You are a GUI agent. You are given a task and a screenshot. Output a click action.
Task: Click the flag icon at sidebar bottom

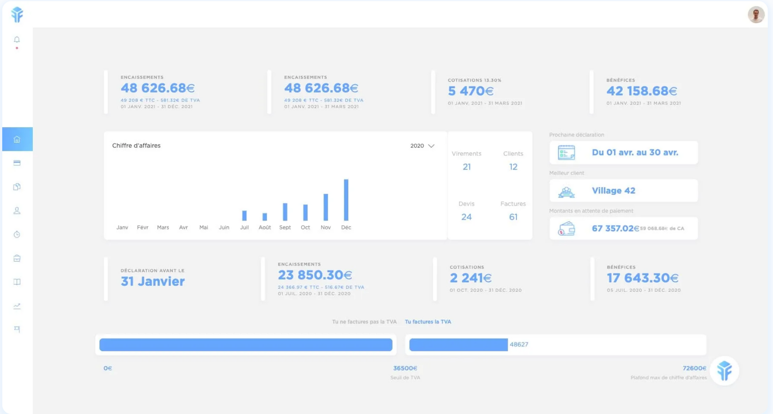pyautogui.click(x=17, y=329)
